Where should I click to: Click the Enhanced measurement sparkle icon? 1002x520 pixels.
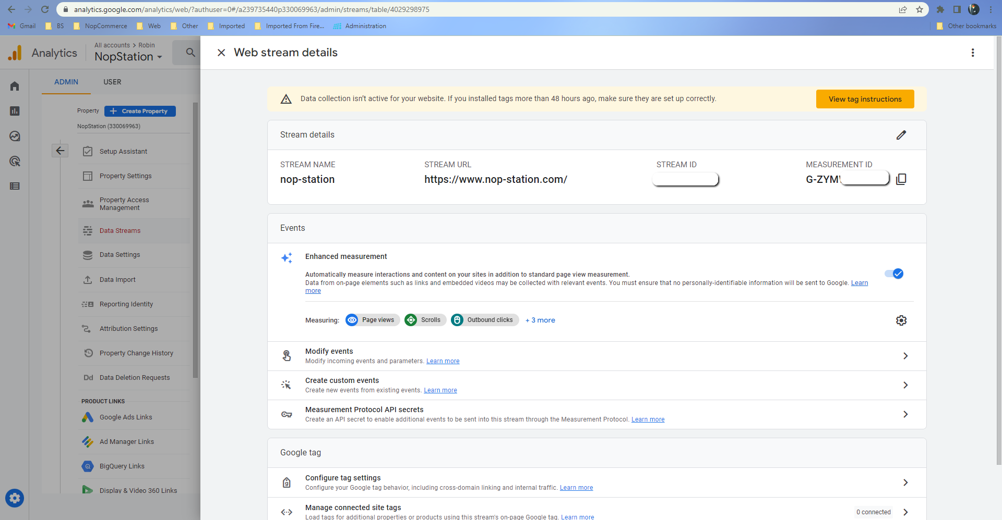tap(287, 258)
